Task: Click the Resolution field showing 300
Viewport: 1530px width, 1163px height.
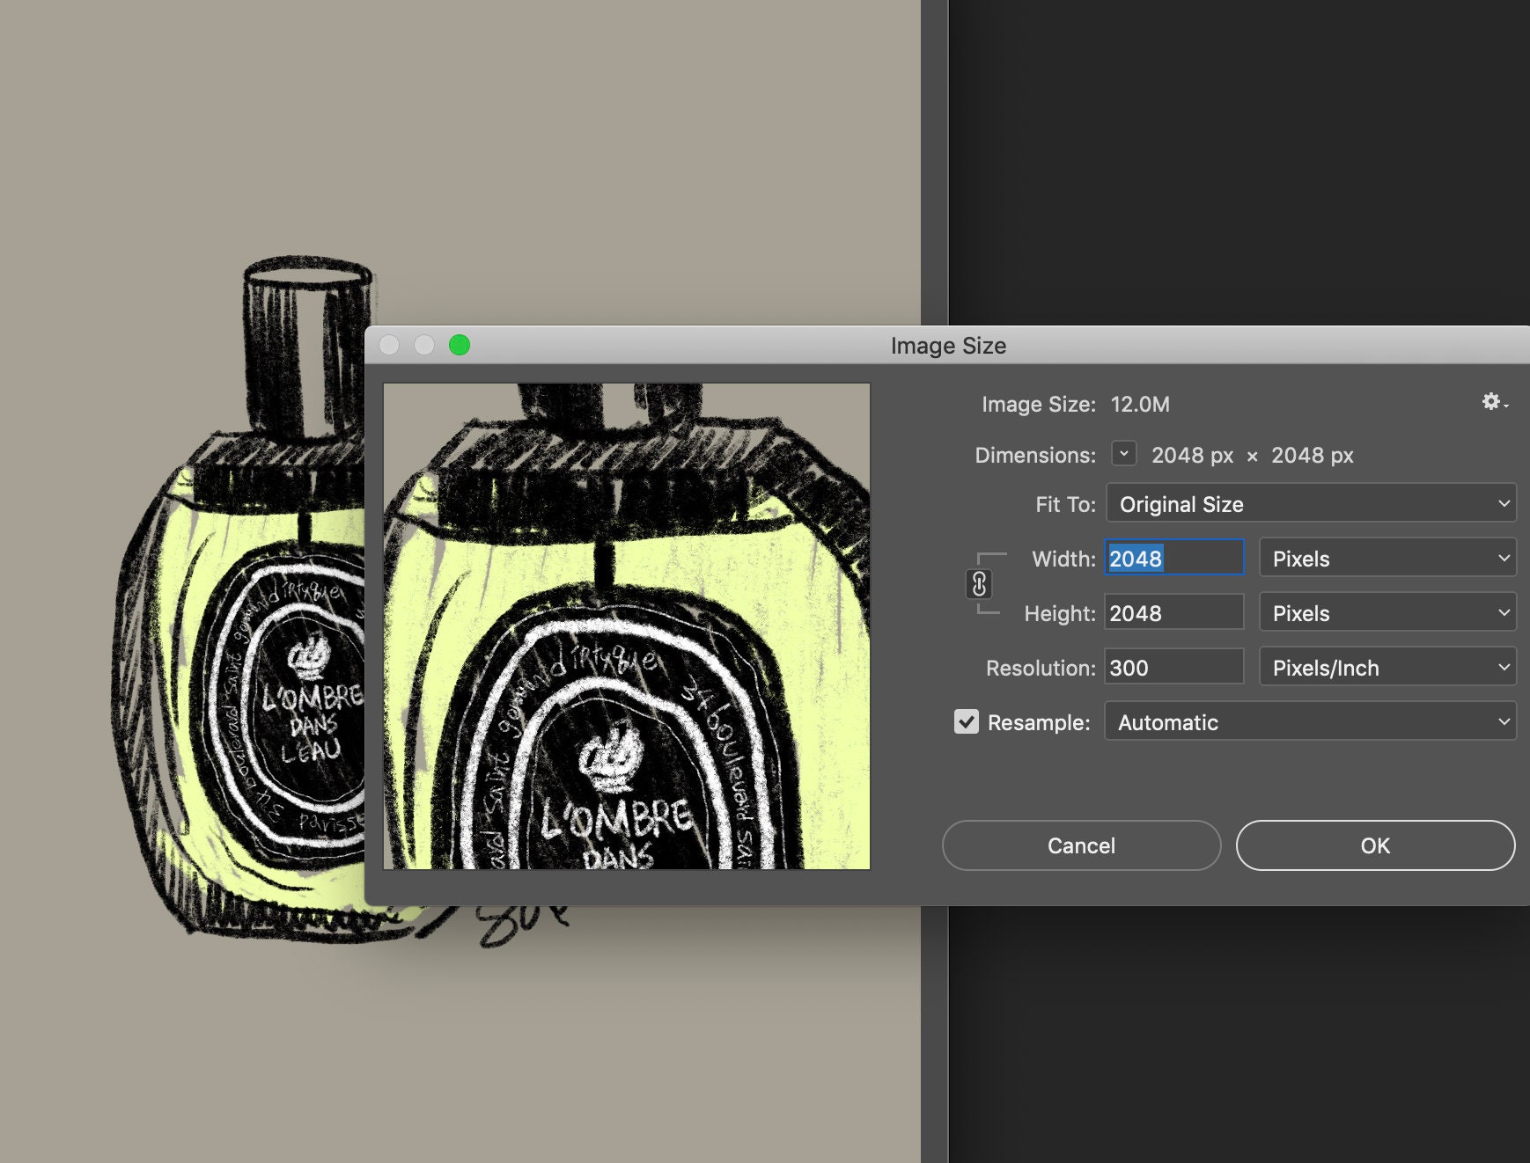Action: [x=1173, y=667]
